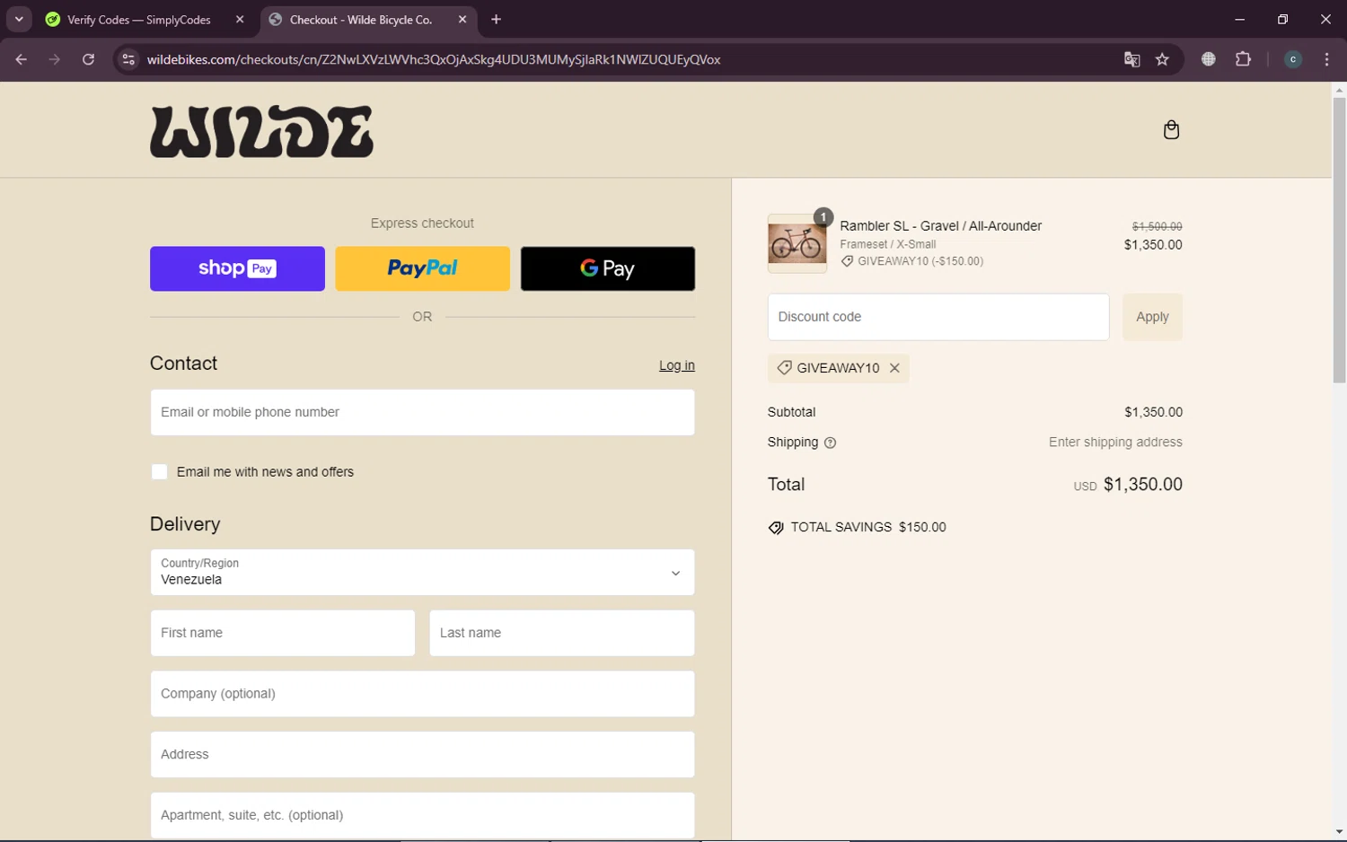
Task: Minimize the browser window
Action: pyautogui.click(x=1239, y=19)
